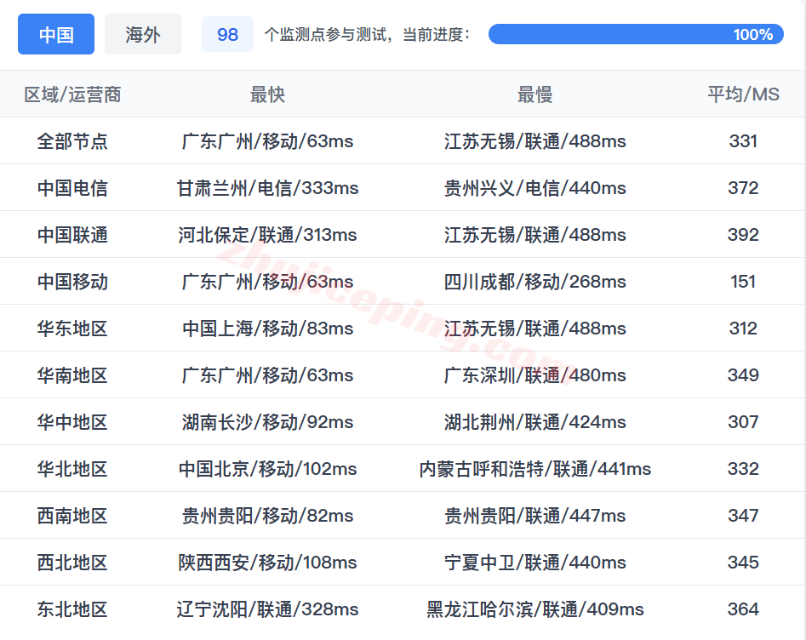Click 辽宁沈阳/联通/328ms cell
806x640 pixels.
click(x=267, y=609)
